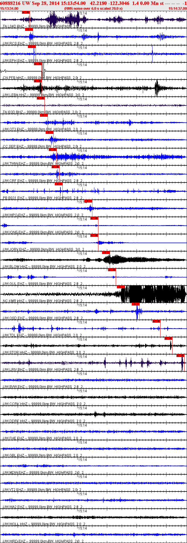Click the red pick flag on UW.OT3 trace
This screenshot has height=543, width=187.
coord(44,115)
